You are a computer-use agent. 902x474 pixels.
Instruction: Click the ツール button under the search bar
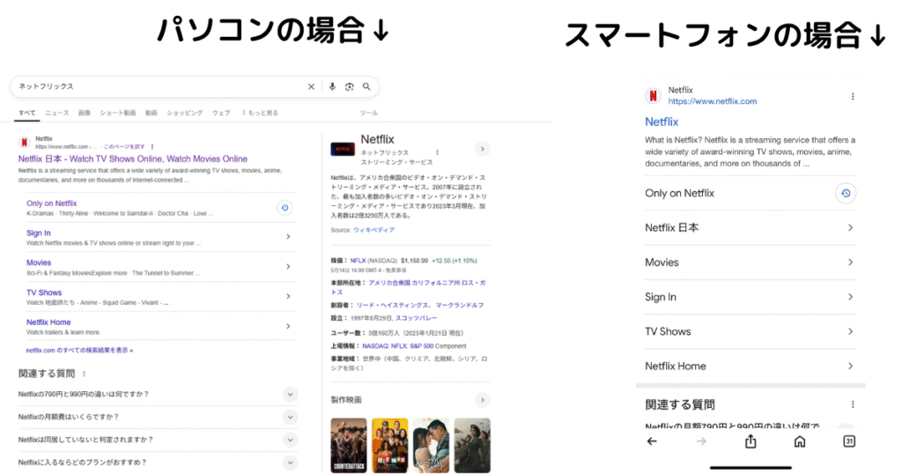tap(369, 113)
